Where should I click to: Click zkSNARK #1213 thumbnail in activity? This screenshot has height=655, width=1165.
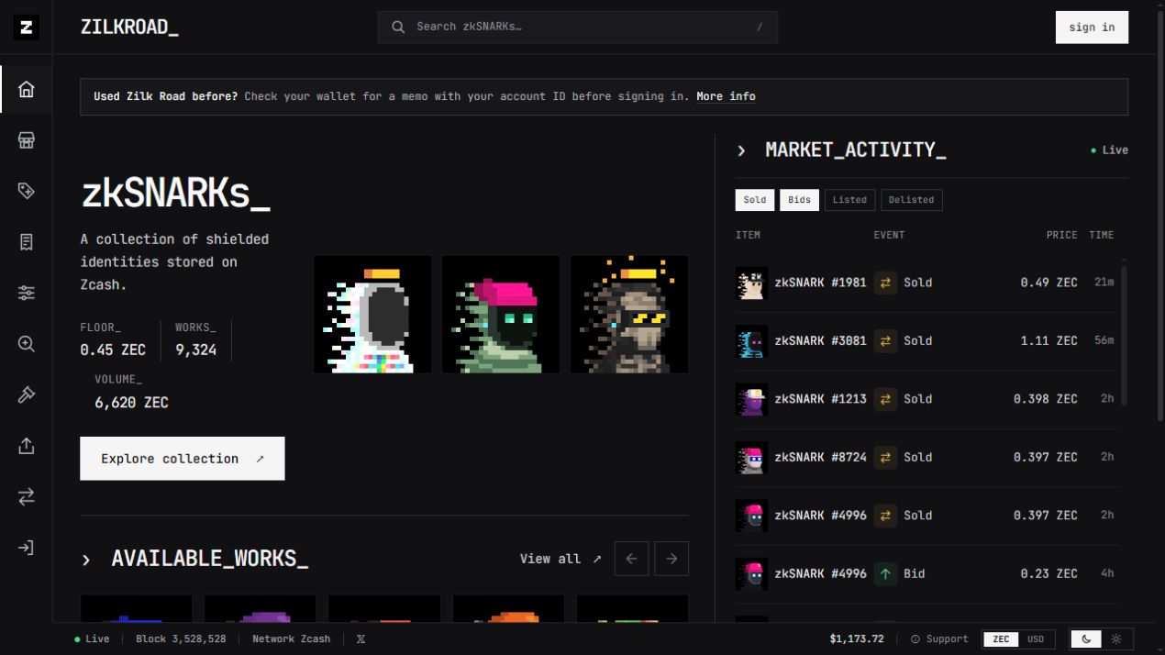pos(751,399)
